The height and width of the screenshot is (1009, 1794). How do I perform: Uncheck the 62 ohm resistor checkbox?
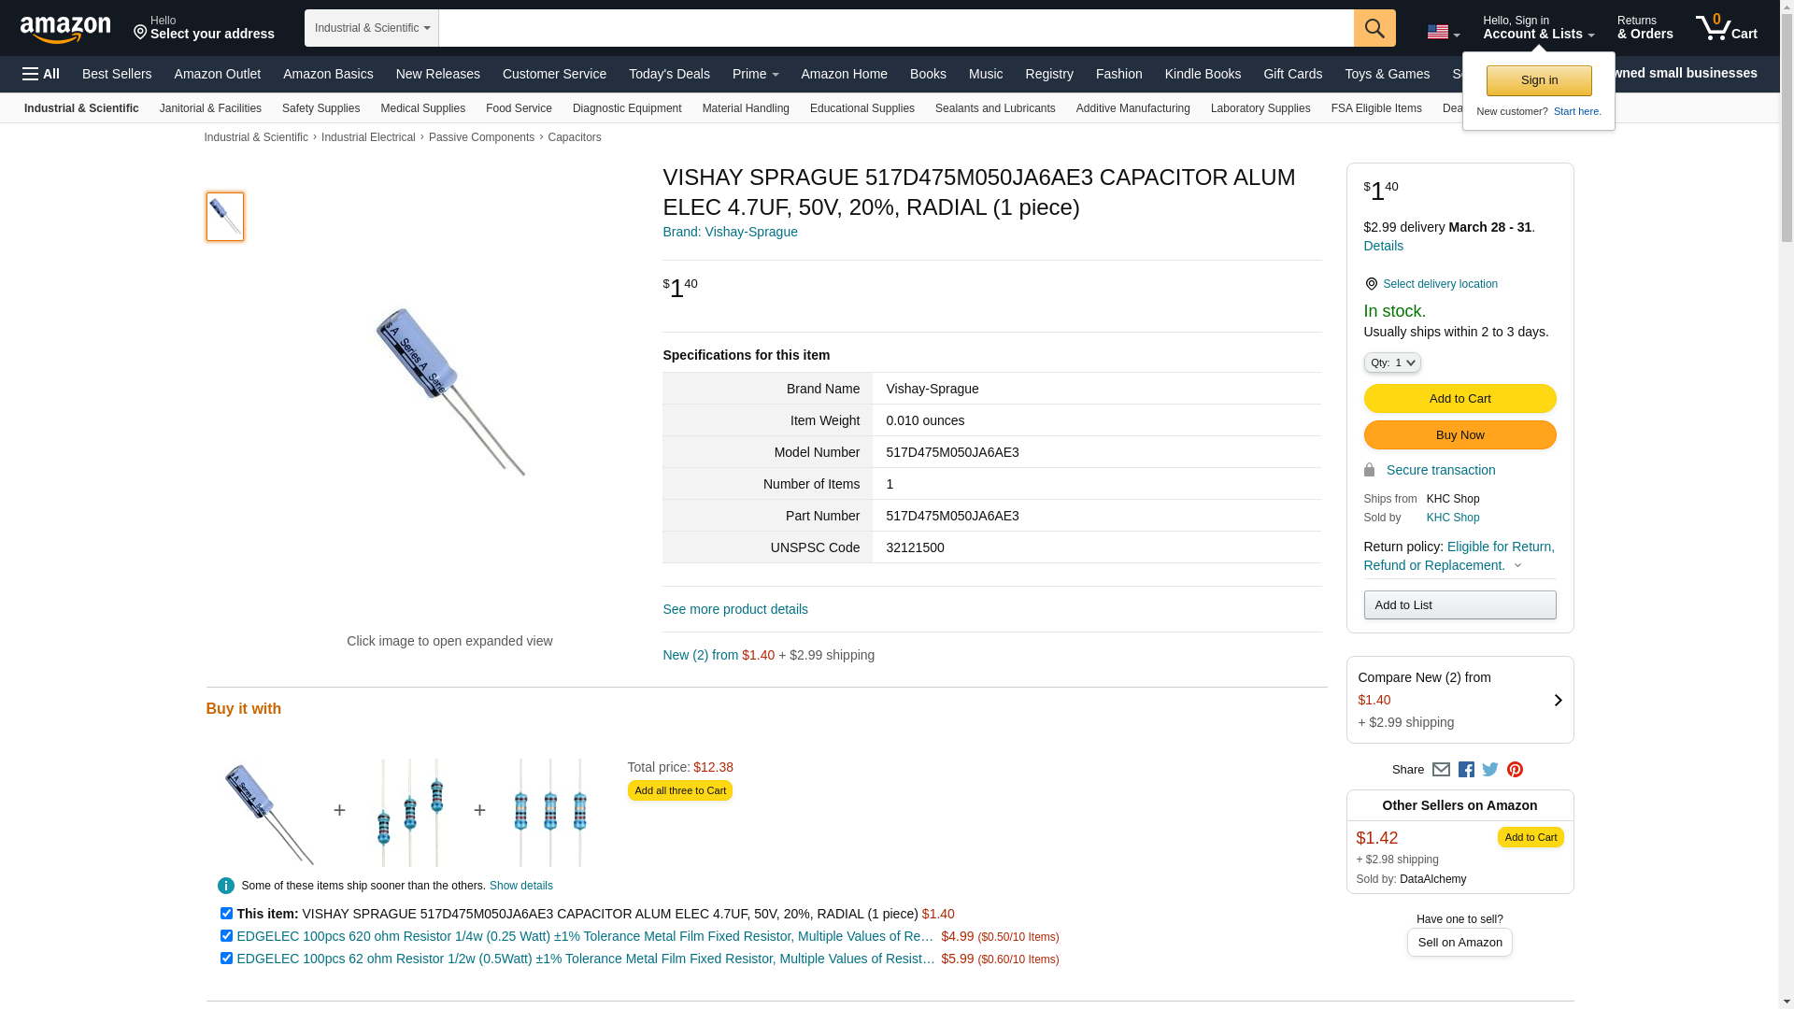[x=226, y=959]
